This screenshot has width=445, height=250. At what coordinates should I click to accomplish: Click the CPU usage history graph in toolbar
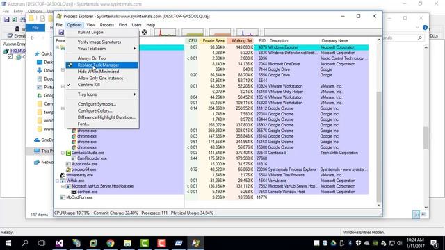[165, 32]
